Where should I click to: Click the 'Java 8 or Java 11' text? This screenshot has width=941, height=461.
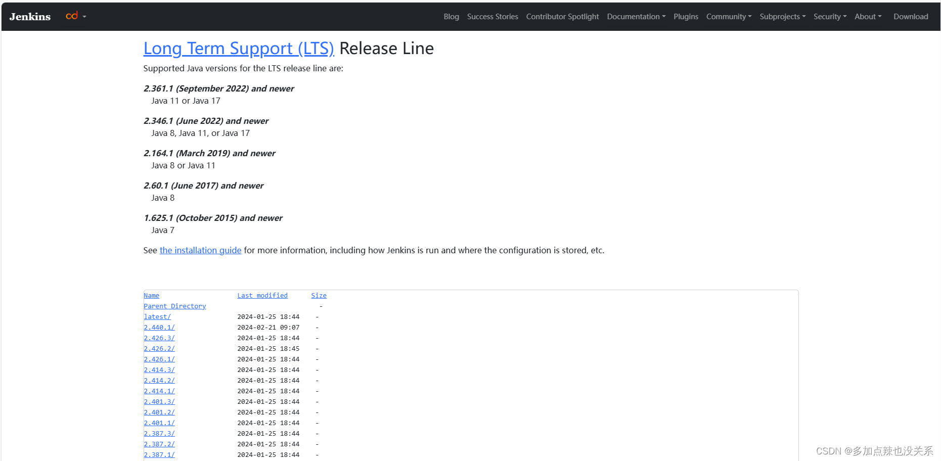pos(183,165)
